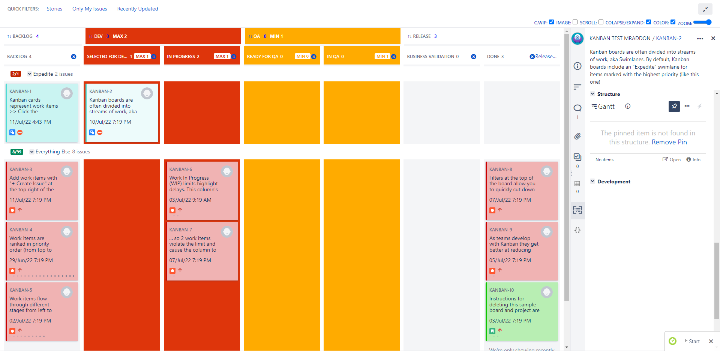Enable the IMAGE checkbox
The image size is (720, 351).
coord(575,22)
